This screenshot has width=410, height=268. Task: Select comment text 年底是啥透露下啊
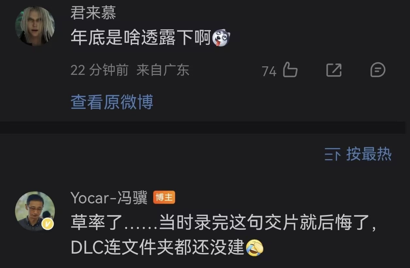tap(141, 39)
